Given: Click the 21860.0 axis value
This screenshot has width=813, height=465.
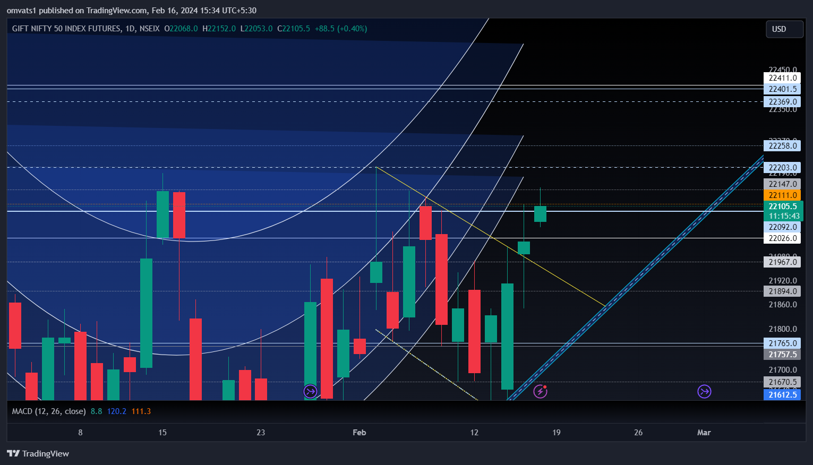Looking at the screenshot, I should pyautogui.click(x=783, y=305).
